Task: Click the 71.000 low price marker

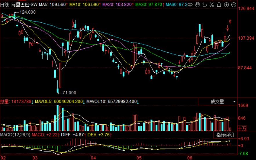Action: pos(69,93)
